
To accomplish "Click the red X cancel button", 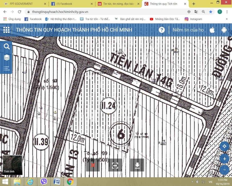I will tap(93, 165).
